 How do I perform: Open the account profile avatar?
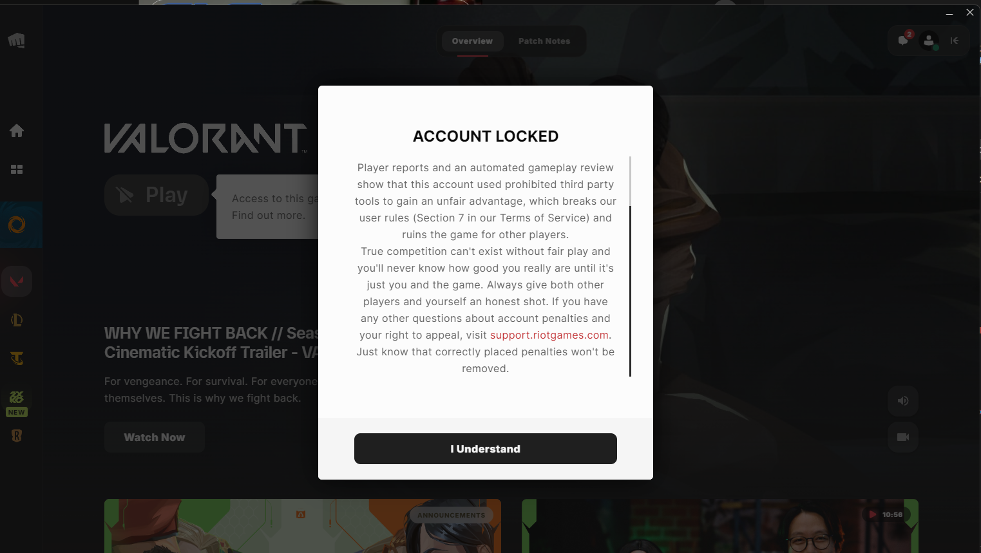coord(929,41)
